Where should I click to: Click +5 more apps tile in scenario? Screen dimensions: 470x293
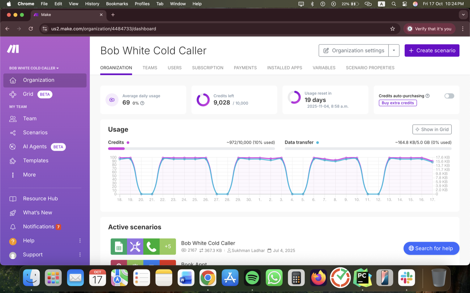168,246
